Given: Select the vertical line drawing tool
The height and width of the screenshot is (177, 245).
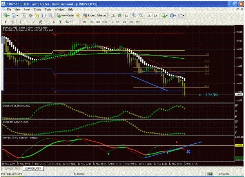Looking at the screenshot, I should click(20, 22).
